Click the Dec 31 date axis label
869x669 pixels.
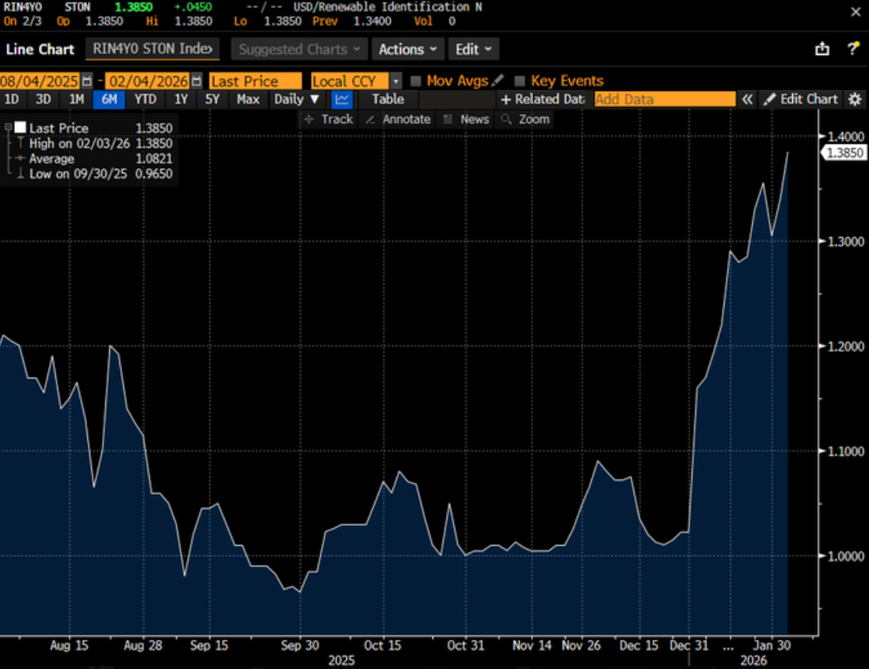[689, 645]
